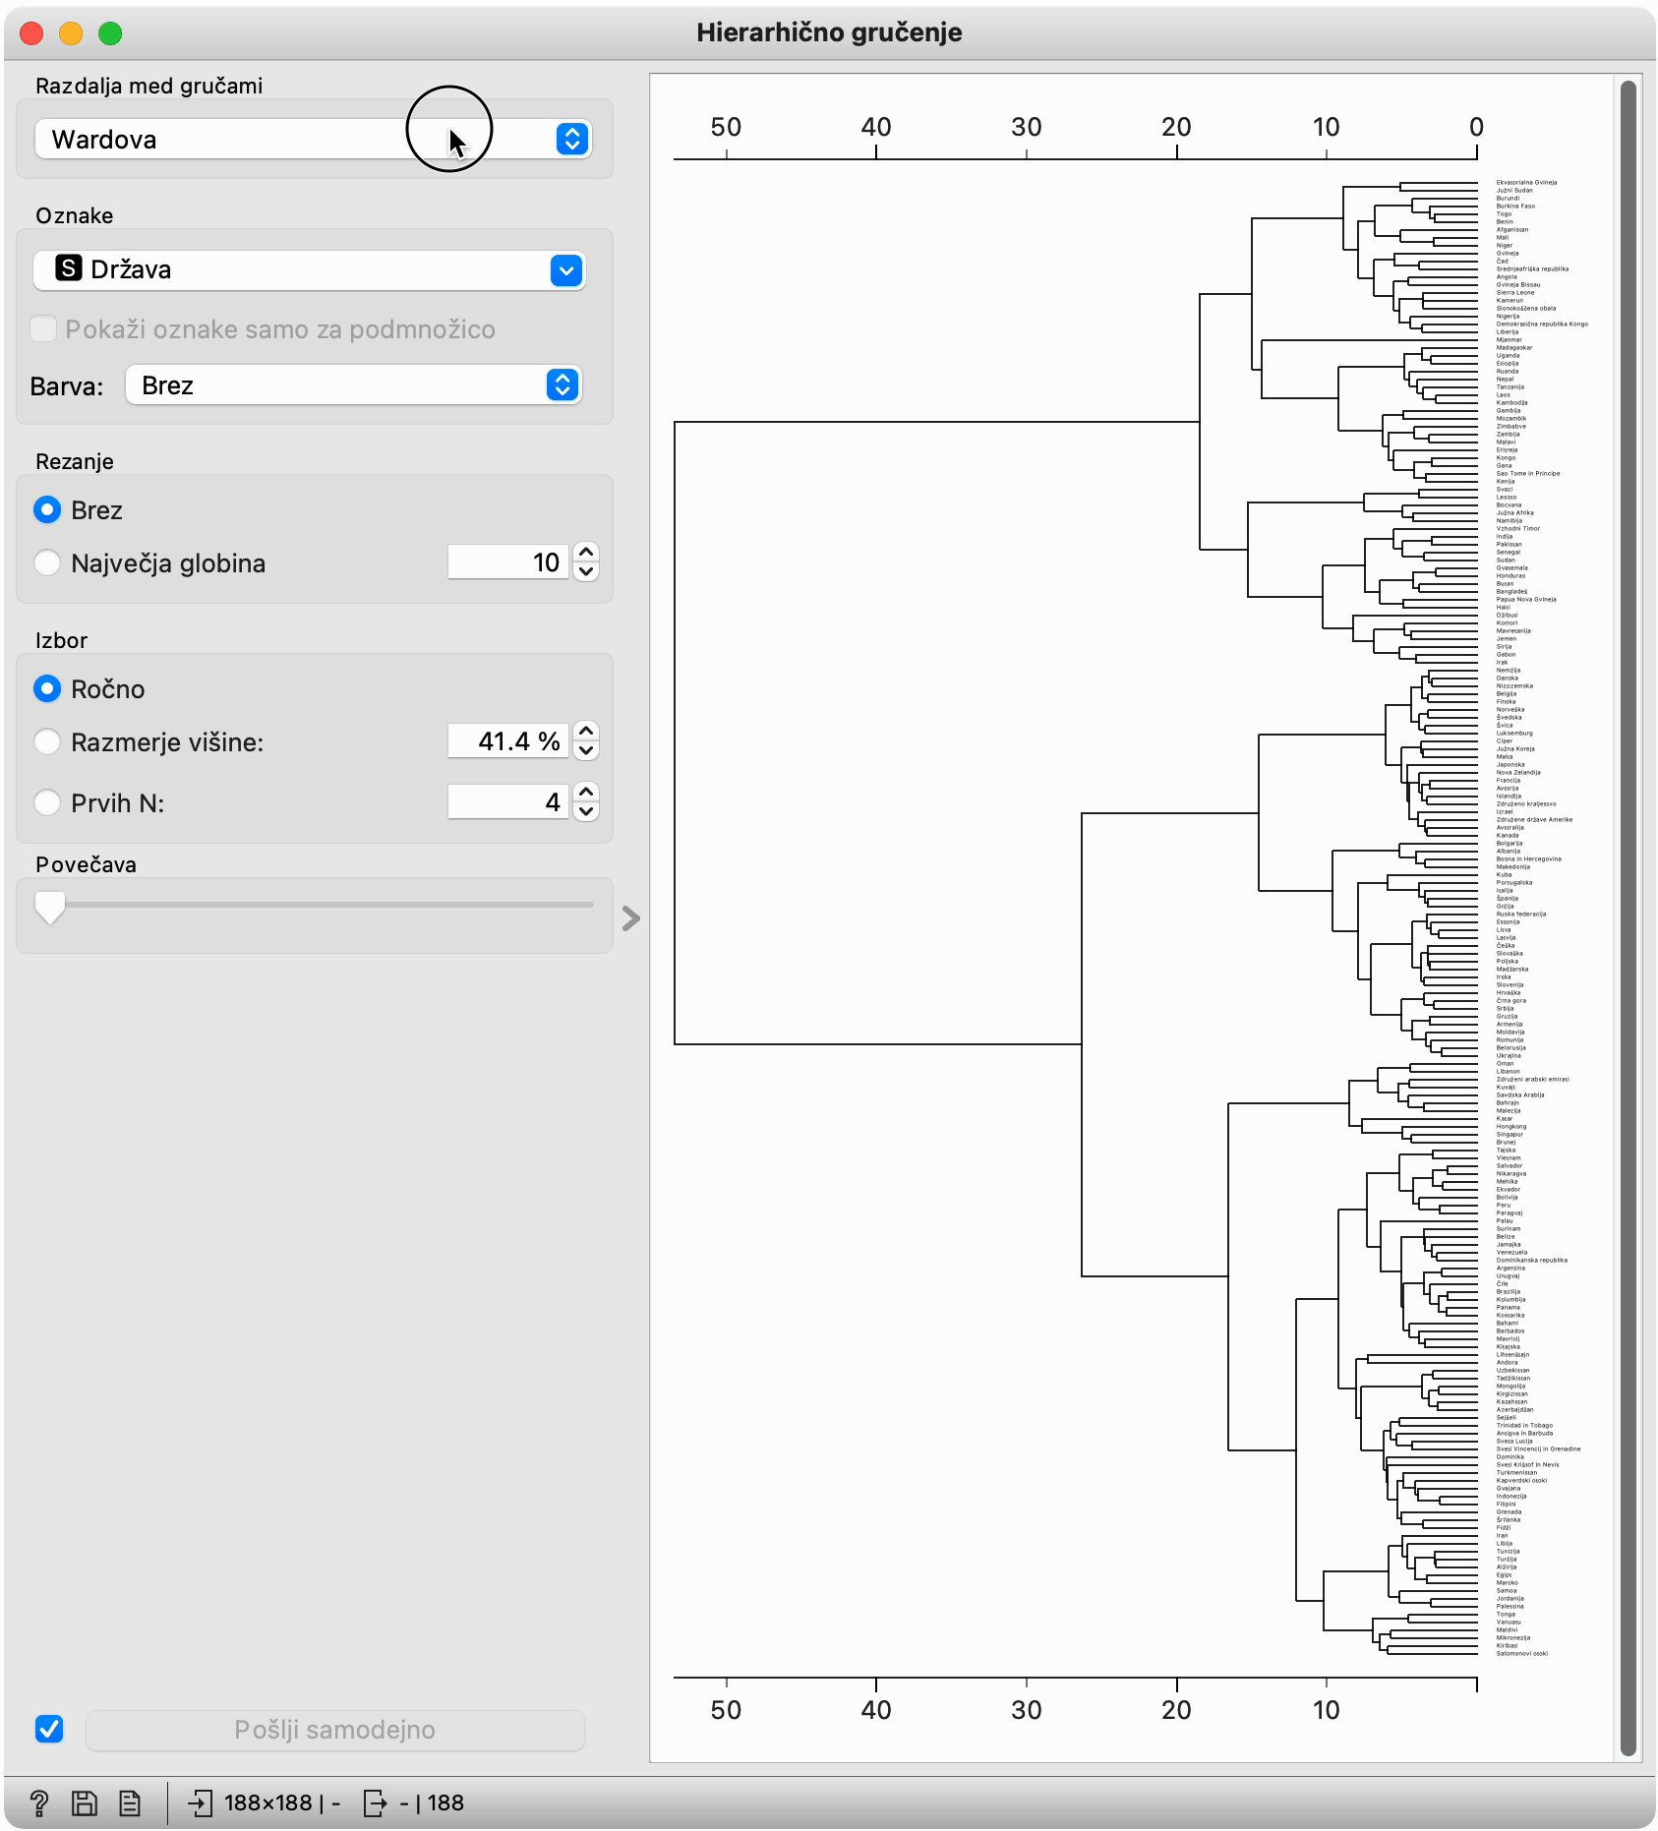Open the Država label dropdown
The height and width of the screenshot is (1831, 1658).
[x=310, y=269]
